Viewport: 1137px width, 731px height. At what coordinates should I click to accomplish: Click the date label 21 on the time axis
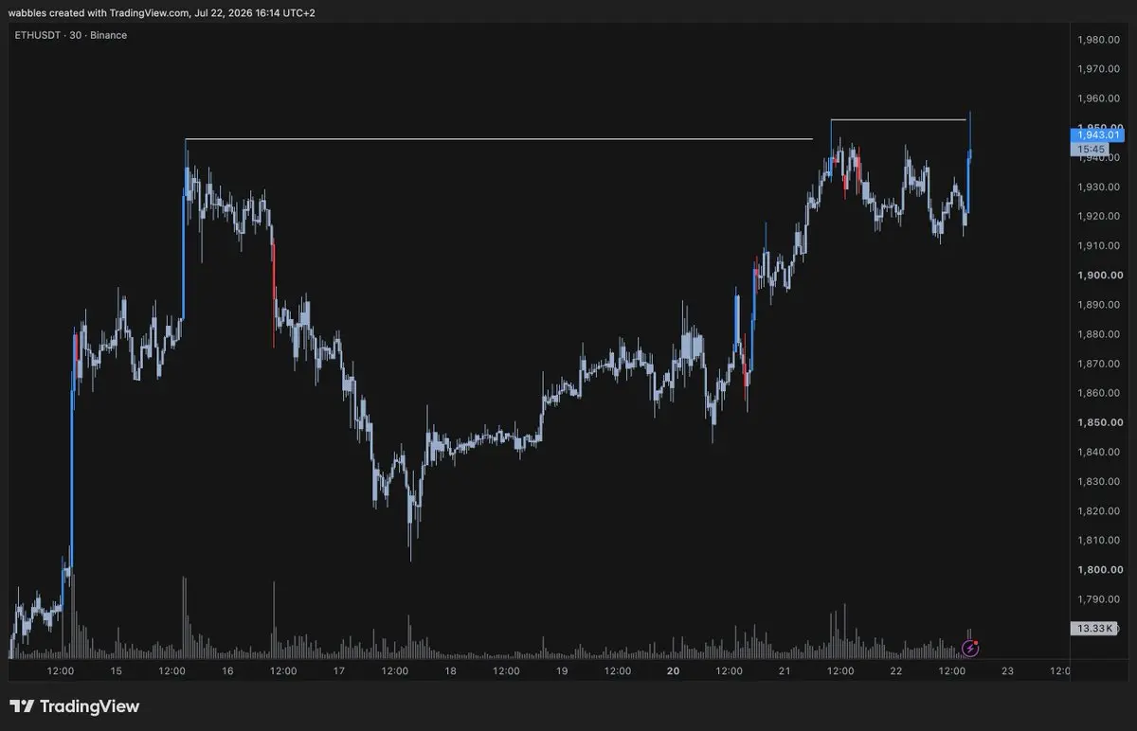pyautogui.click(x=785, y=670)
